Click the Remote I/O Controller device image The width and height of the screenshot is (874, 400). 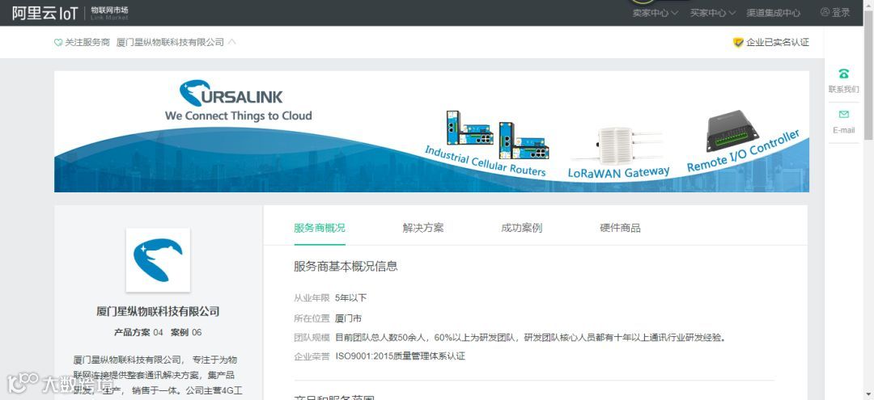[732, 131]
